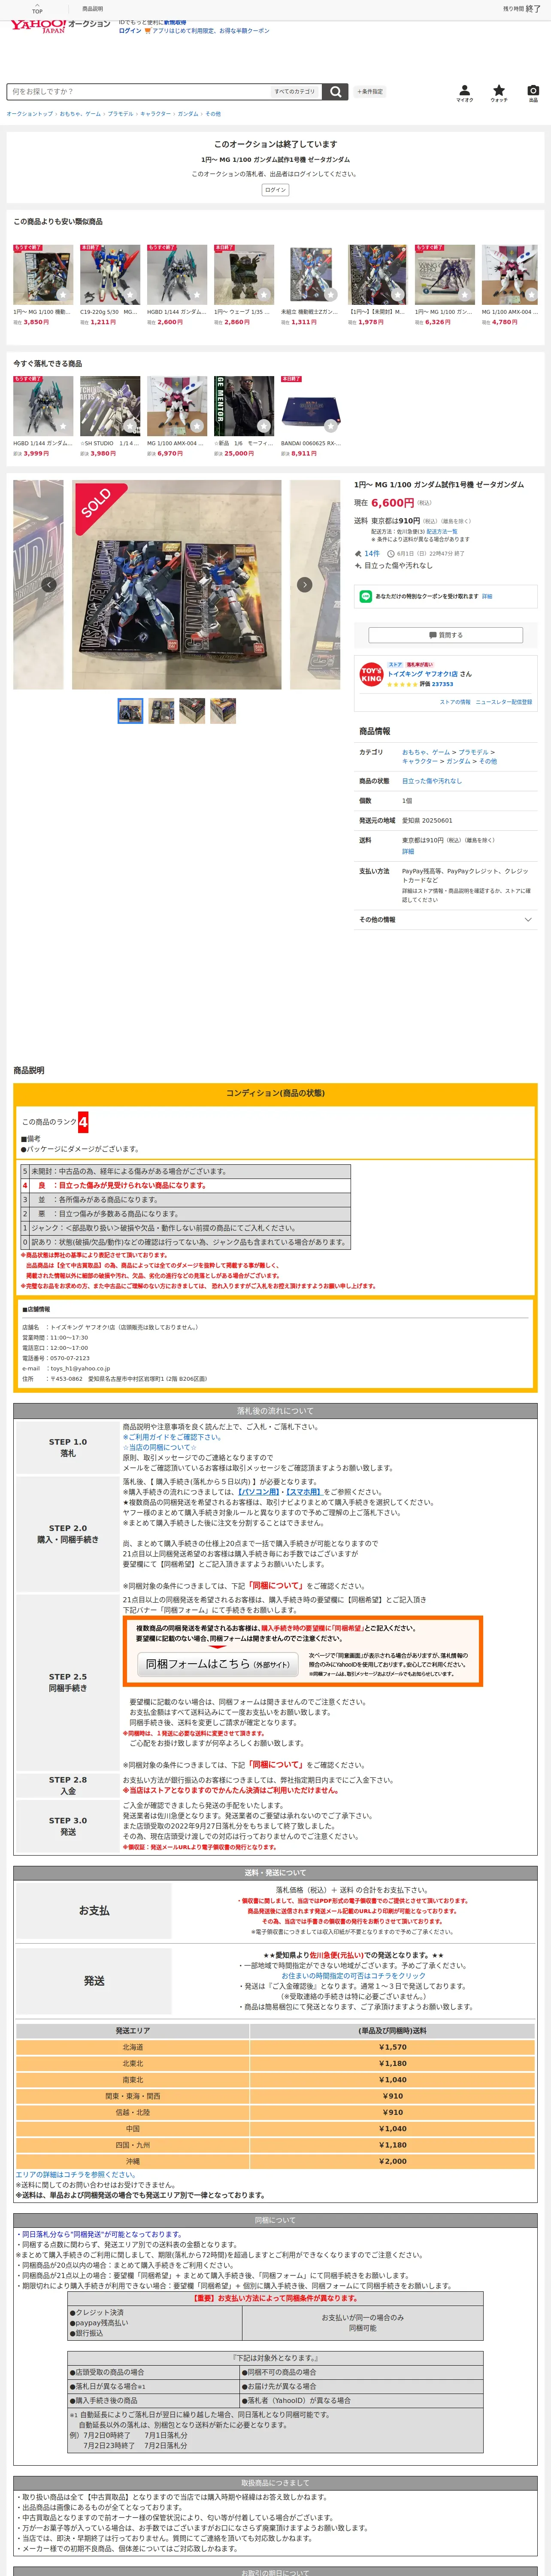Screen dimensions: 551x2576
Task: Open the ストアの情報 link
Action: click(455, 702)
